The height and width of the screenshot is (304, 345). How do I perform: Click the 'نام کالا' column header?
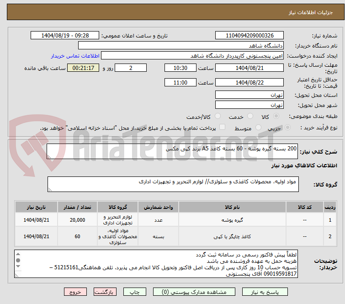click(232, 207)
